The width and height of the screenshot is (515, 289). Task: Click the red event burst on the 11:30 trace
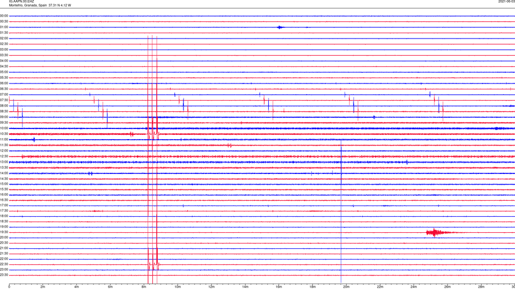click(230, 145)
